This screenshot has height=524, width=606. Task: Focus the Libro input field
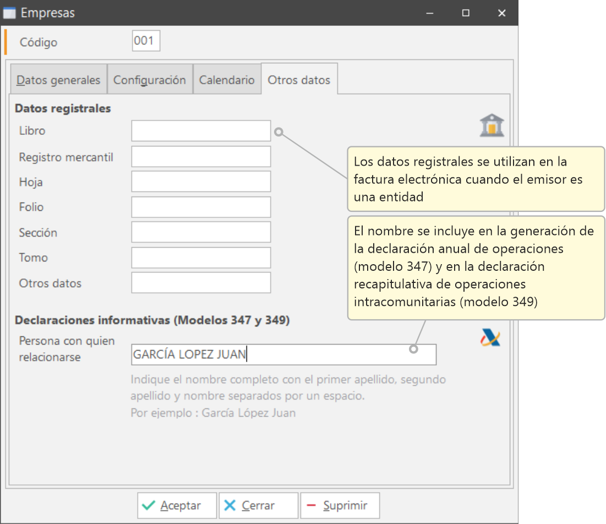click(x=201, y=131)
